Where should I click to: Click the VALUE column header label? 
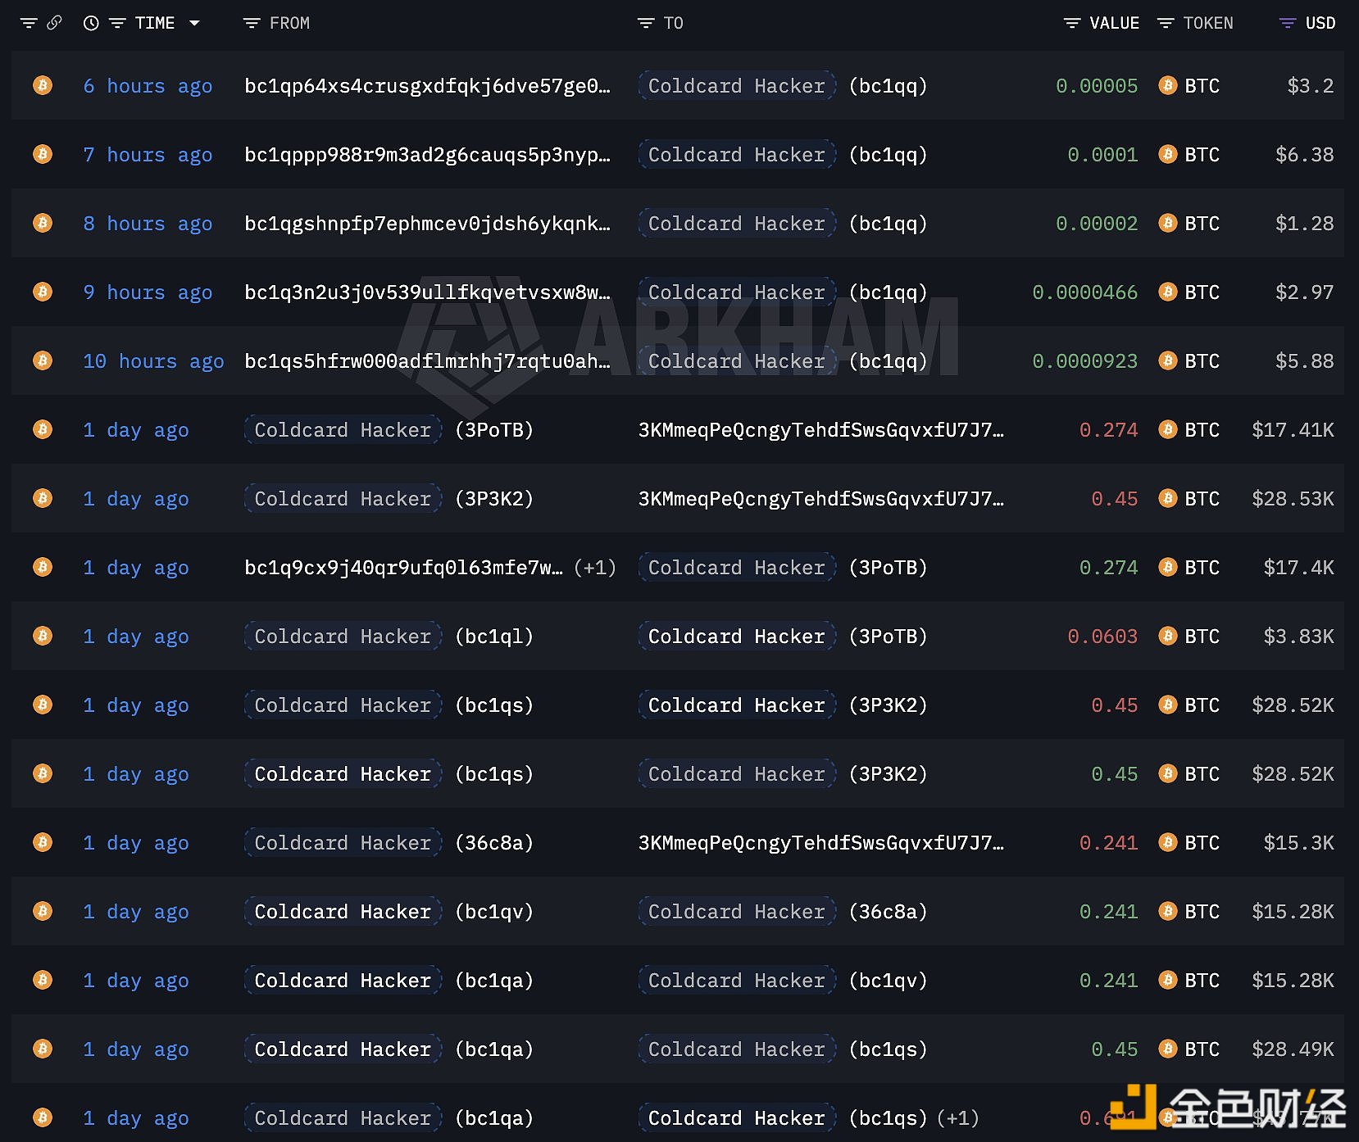1114,23
